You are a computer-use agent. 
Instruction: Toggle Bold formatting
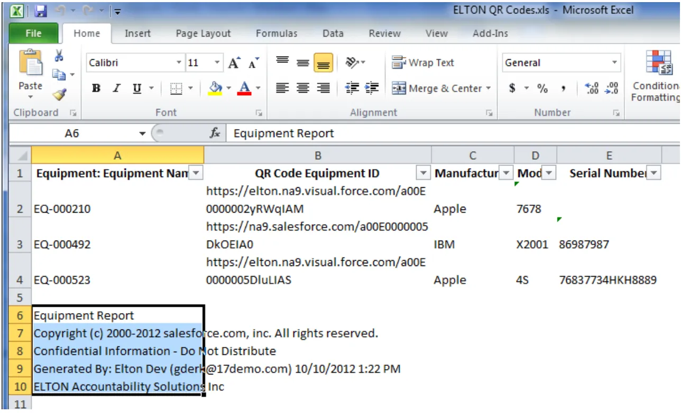point(96,88)
